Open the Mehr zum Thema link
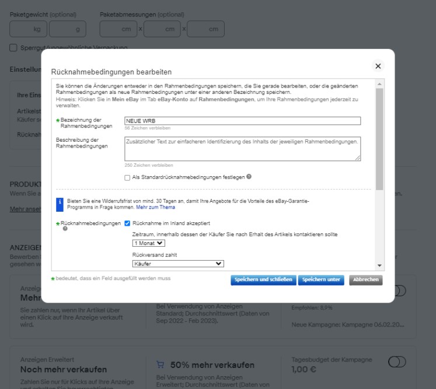The height and width of the screenshot is (389, 436). (x=155, y=207)
